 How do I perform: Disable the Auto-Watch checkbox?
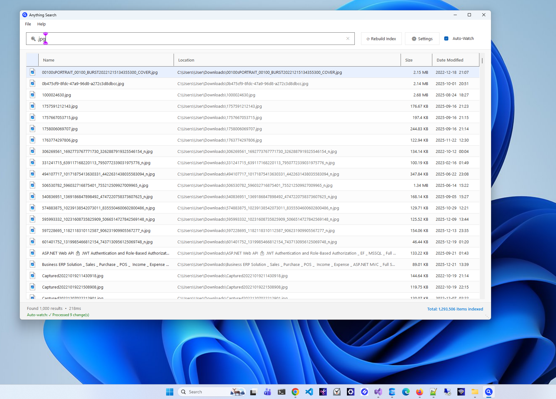(x=446, y=38)
